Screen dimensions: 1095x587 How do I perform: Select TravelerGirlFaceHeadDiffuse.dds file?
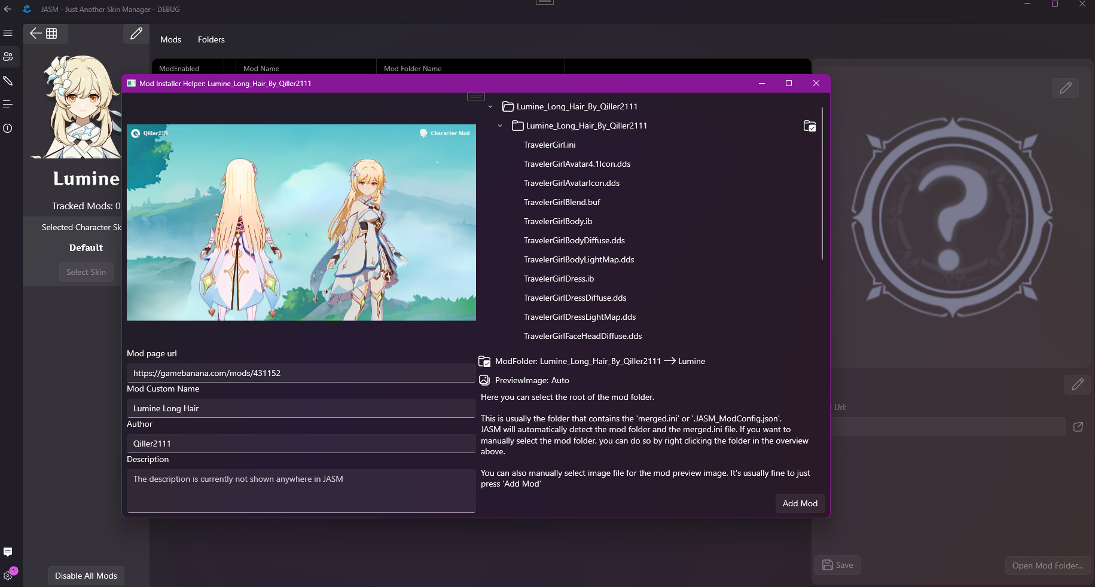coord(583,336)
